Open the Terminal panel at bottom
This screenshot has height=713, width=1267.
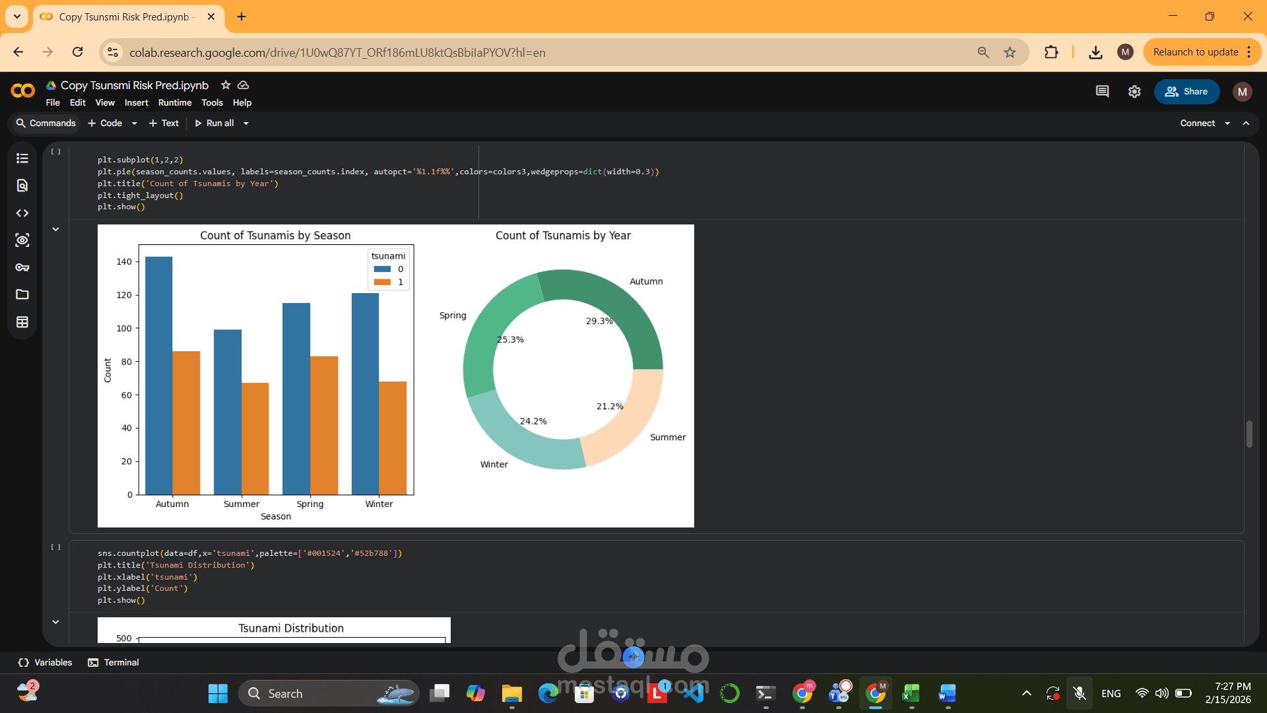tap(114, 662)
